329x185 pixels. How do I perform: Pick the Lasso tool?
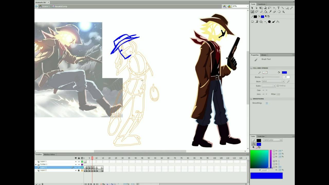[x=269, y=8]
